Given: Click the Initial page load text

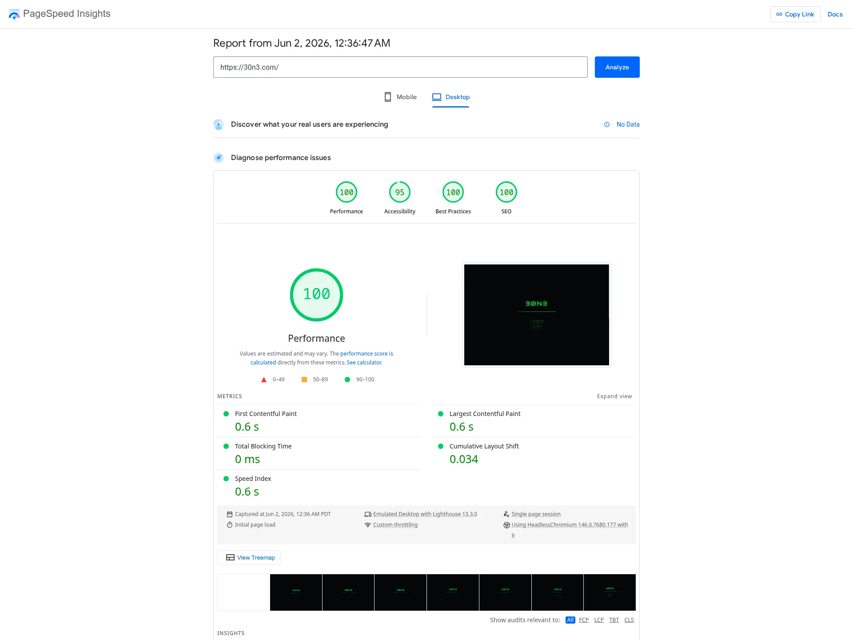Looking at the screenshot, I should coord(255,525).
